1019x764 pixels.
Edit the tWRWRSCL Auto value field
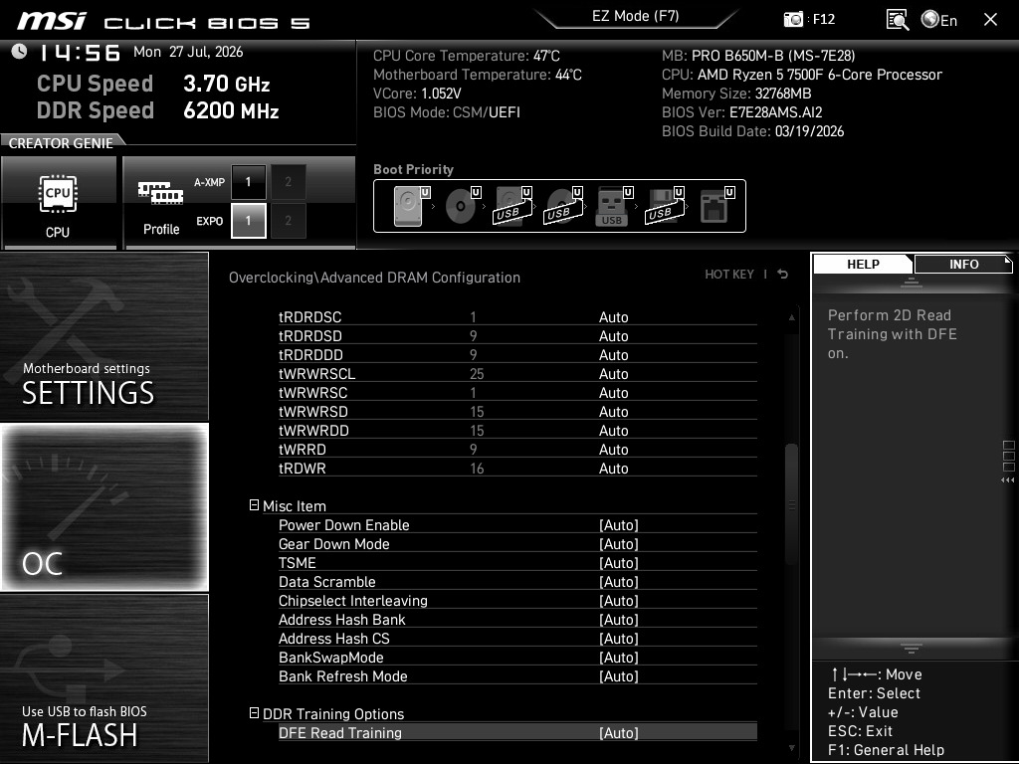click(613, 374)
